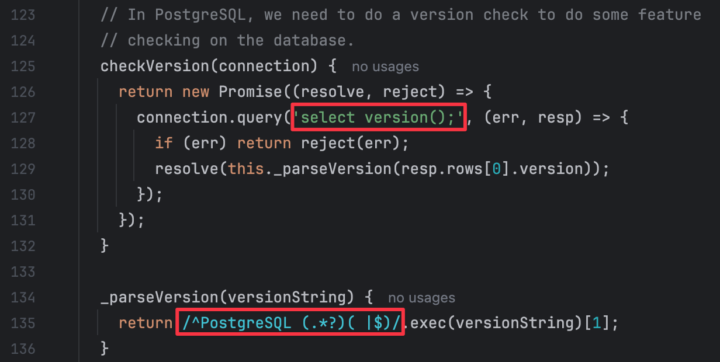The image size is (720, 362).
Task: Click 'this._parseVersion' on line 129
Action: pos(310,169)
